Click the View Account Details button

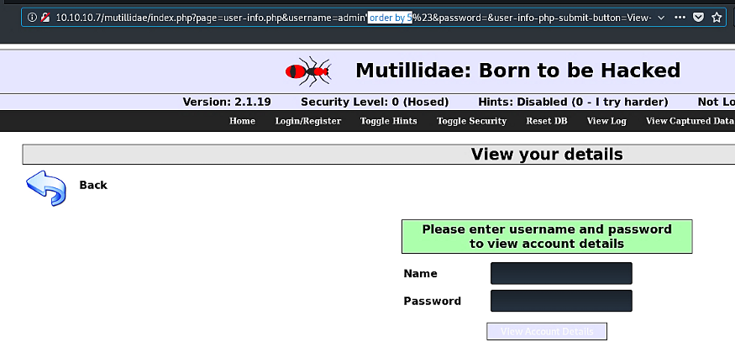[x=547, y=331]
